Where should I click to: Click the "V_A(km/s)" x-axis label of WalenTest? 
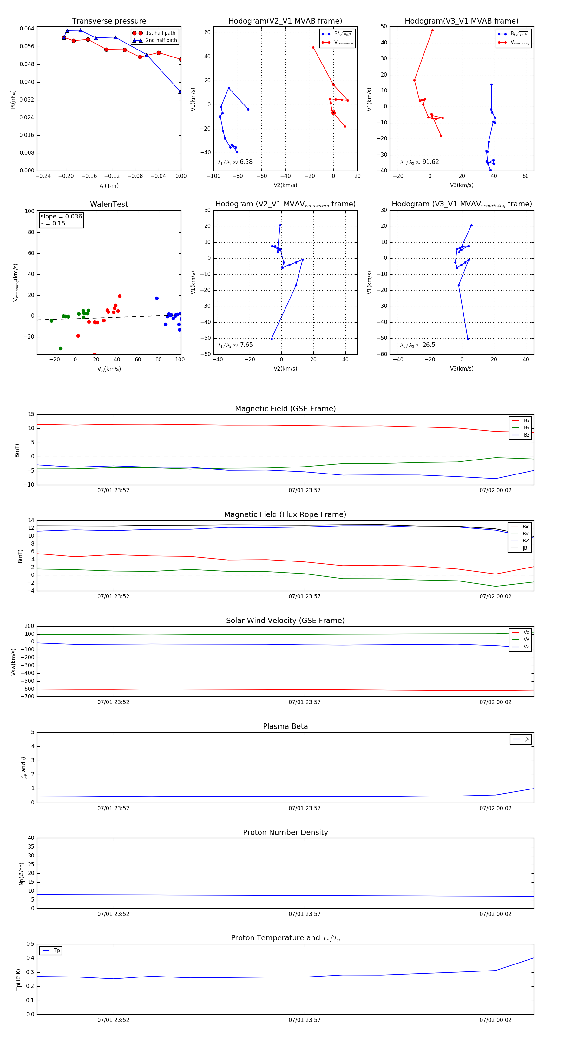pyautogui.click(x=109, y=369)
